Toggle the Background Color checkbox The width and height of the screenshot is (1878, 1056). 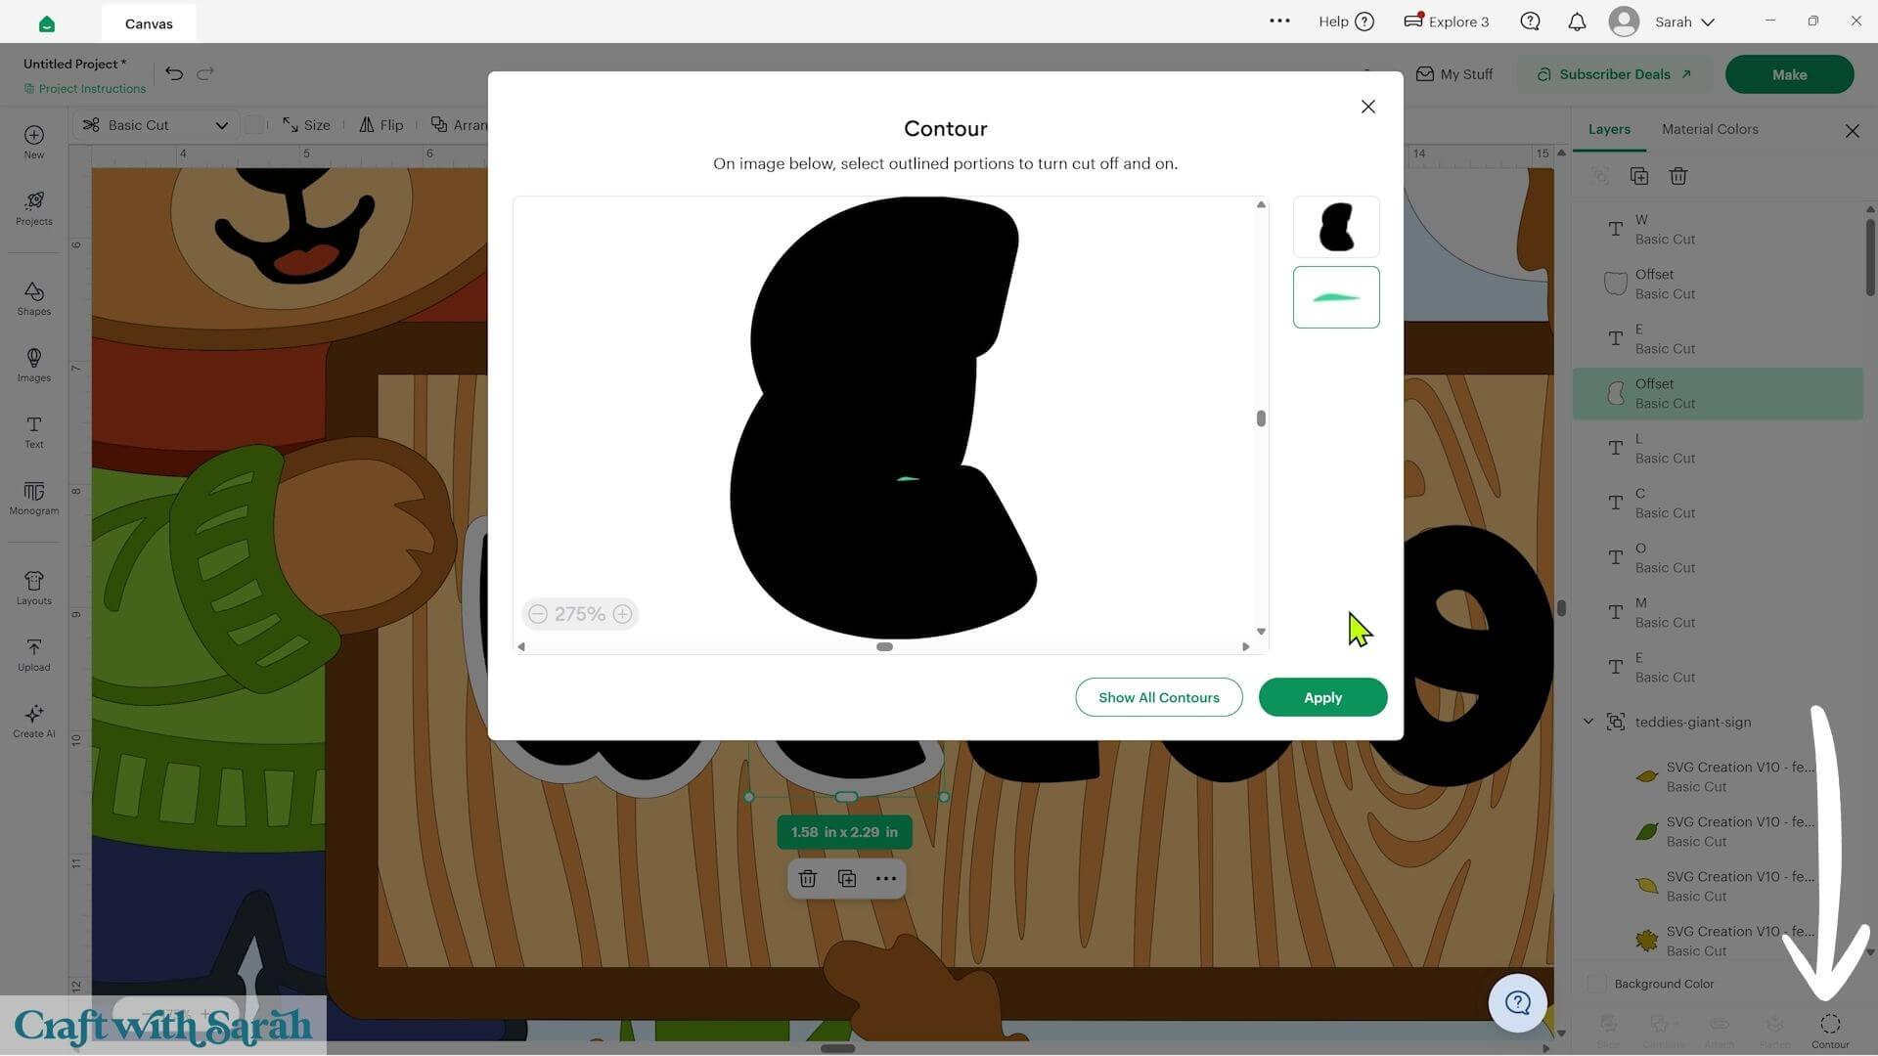[x=1596, y=984]
